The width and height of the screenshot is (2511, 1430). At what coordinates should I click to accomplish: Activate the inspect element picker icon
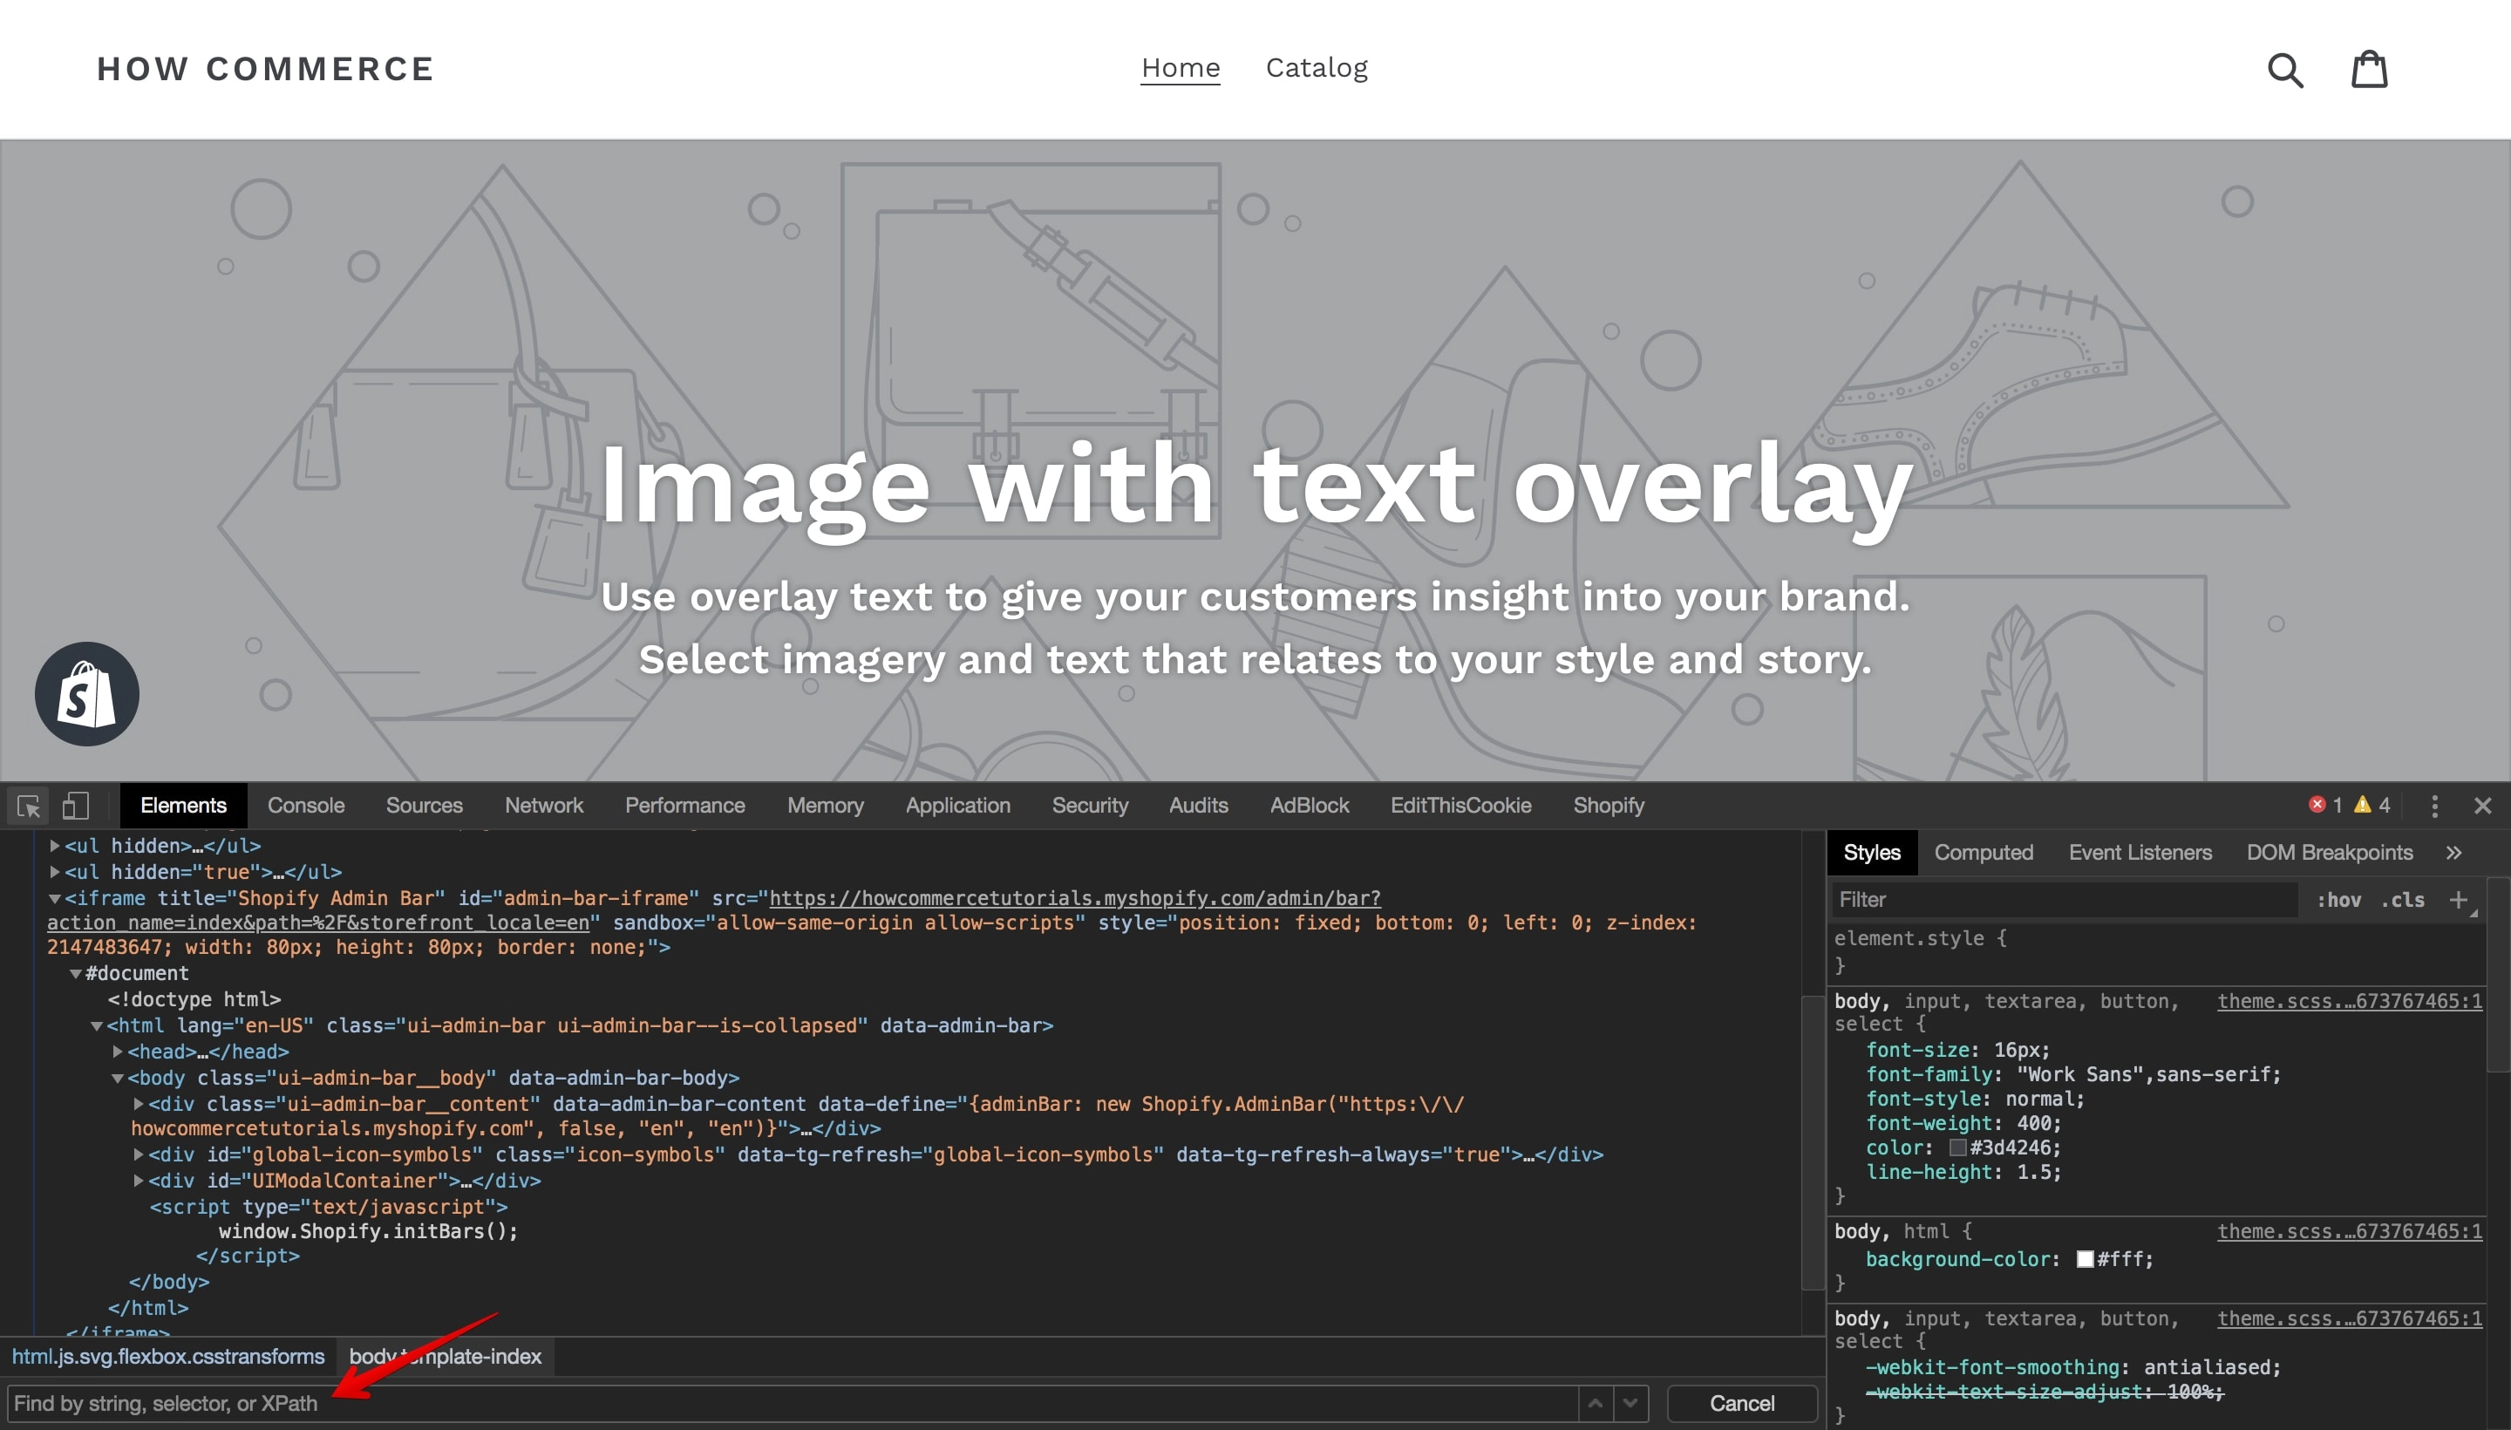[29, 807]
